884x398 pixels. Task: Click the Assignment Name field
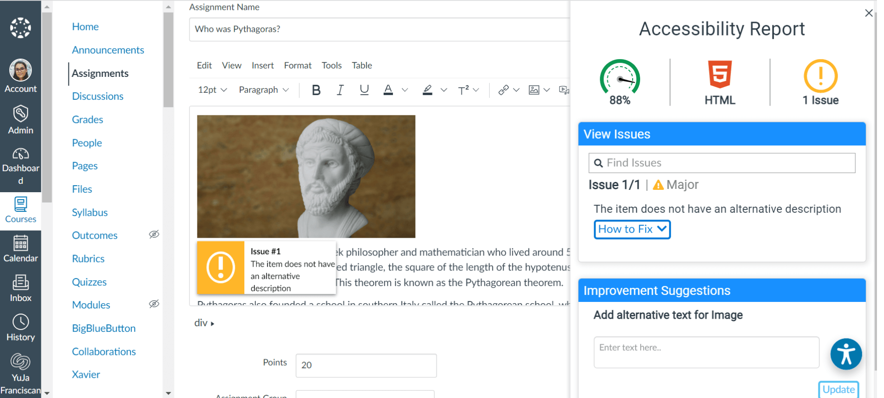pos(379,29)
